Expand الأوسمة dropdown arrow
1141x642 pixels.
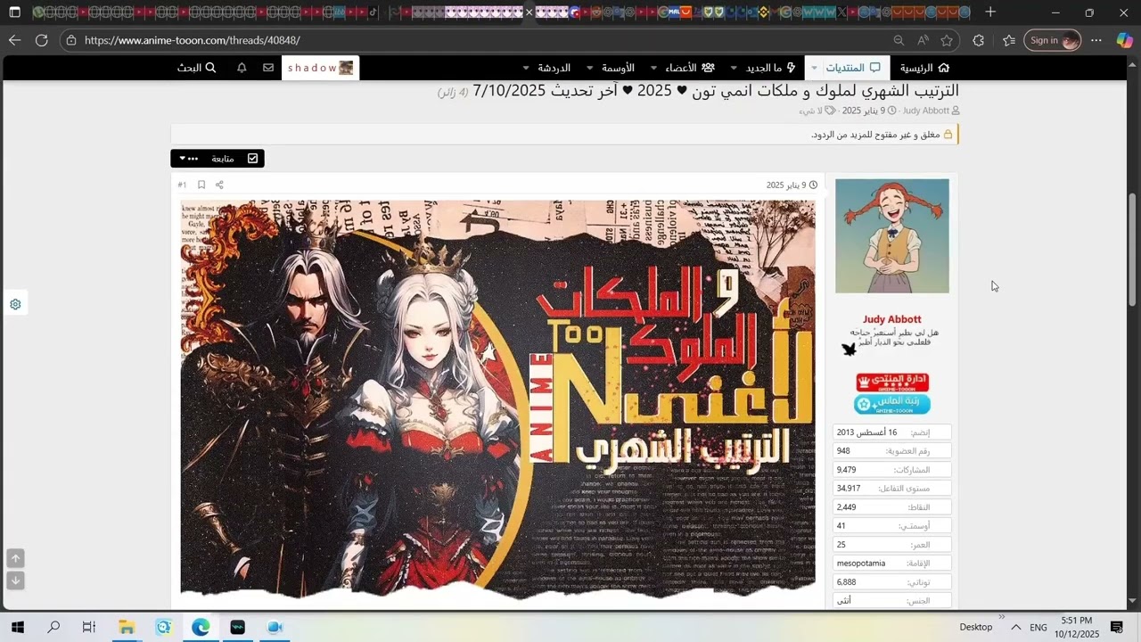pyautogui.click(x=590, y=68)
